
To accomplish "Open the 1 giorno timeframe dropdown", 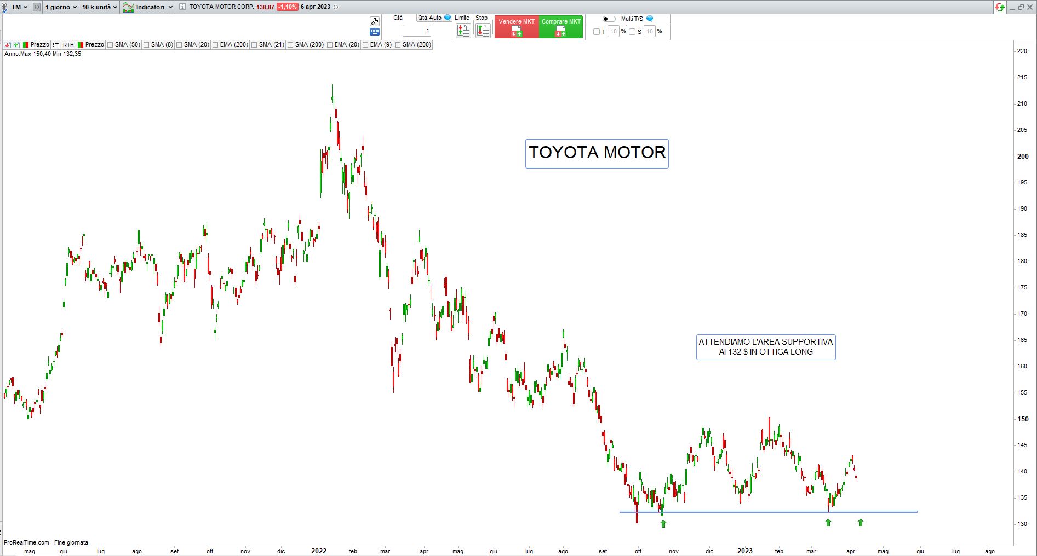I will 60,7.
